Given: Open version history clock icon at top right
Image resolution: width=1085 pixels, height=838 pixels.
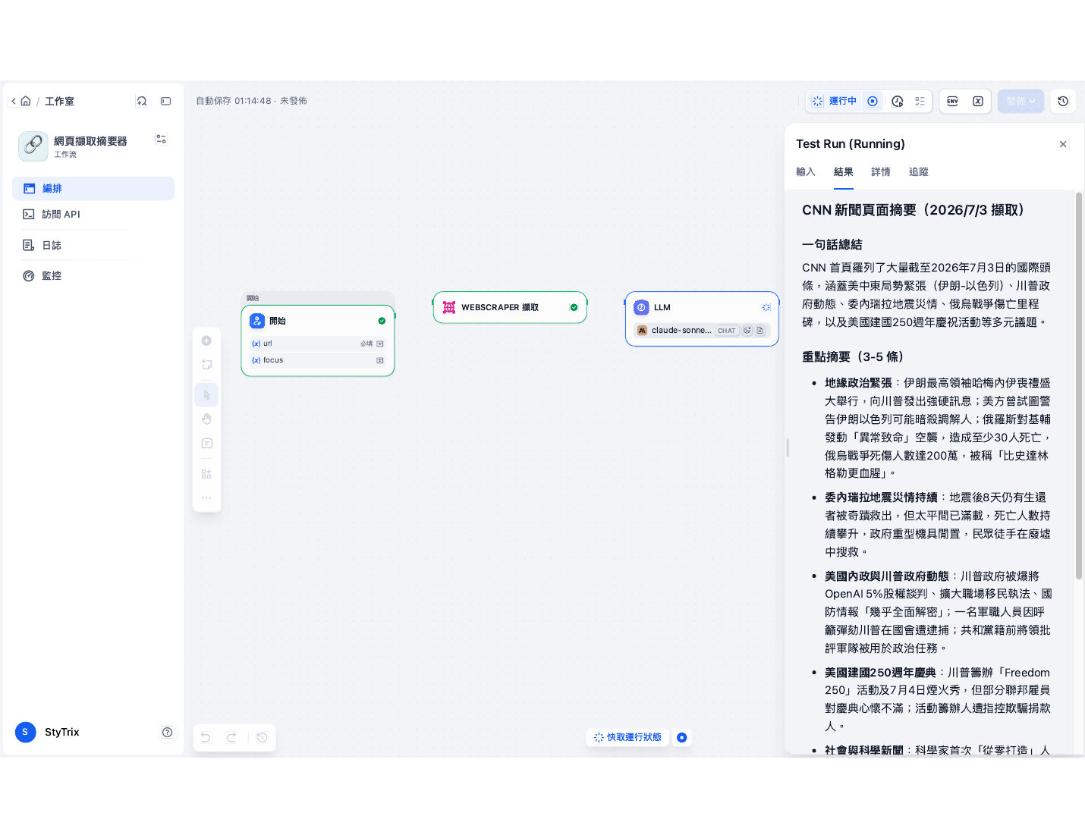Looking at the screenshot, I should (1063, 101).
